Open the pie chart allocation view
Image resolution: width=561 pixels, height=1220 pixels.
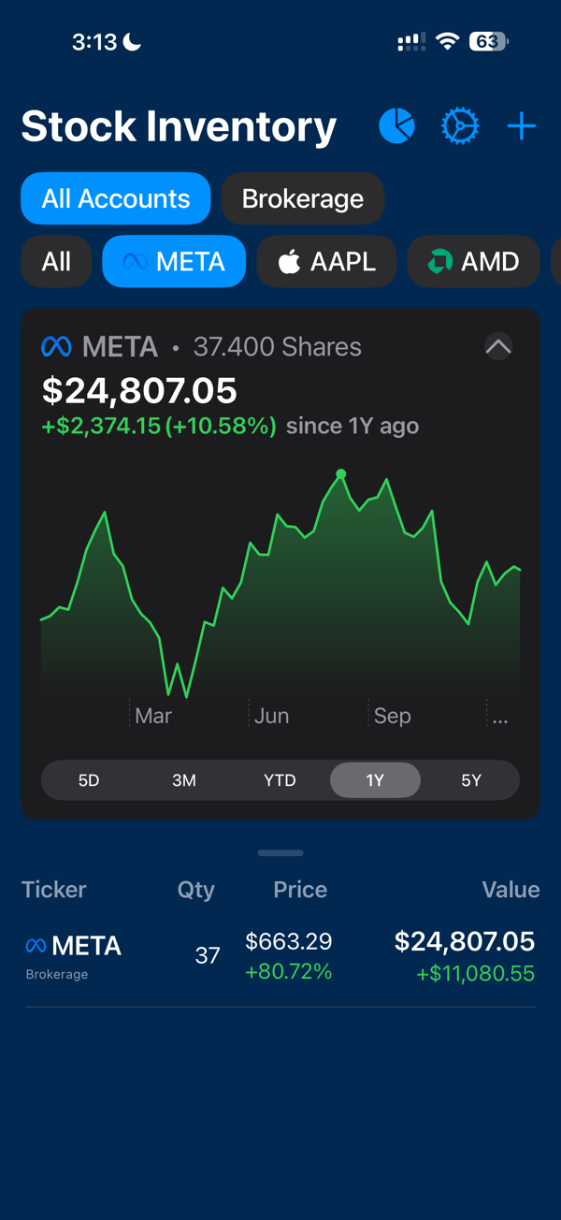[x=396, y=125]
